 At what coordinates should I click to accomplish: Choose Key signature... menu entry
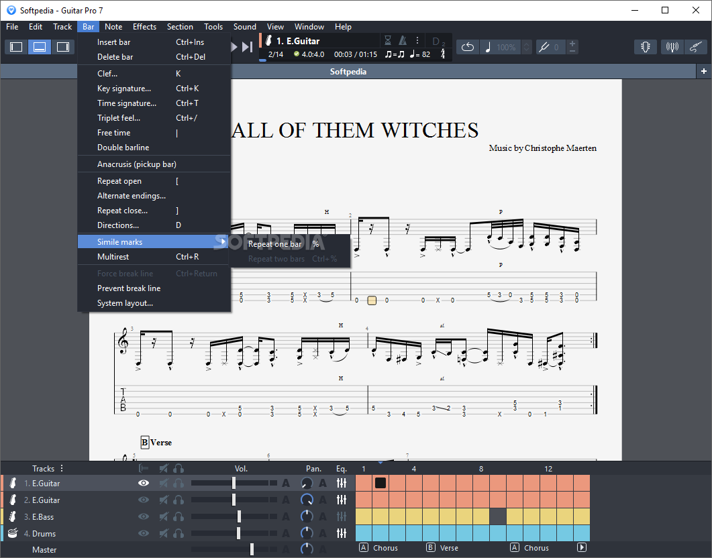pyautogui.click(x=154, y=89)
